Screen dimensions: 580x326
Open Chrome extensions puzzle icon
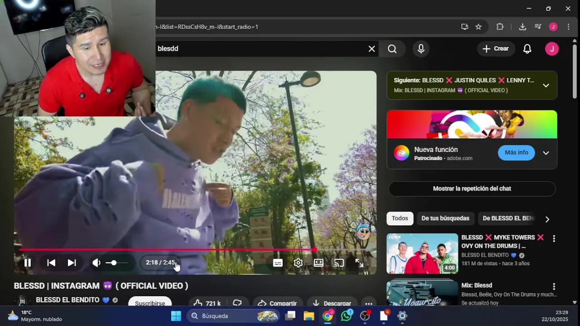(x=500, y=27)
